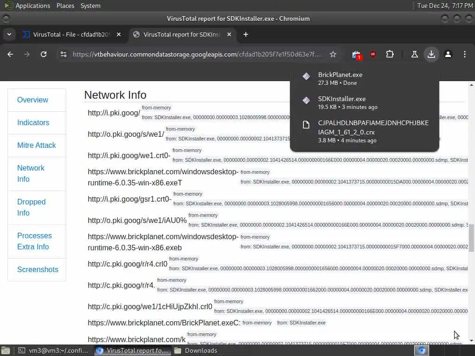Select the URL 'http://i.pki.goog/gsr1.crt0-'

pos(130,199)
